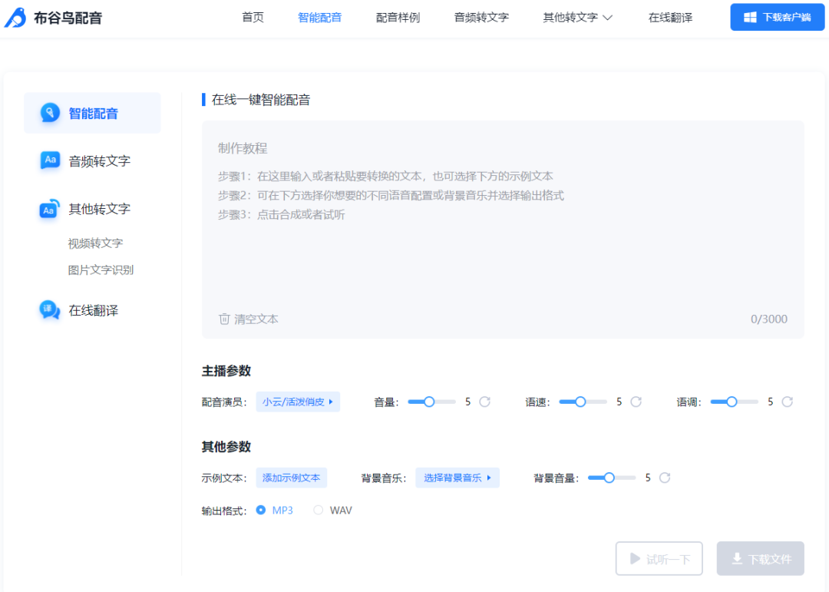Image resolution: width=829 pixels, height=592 pixels.
Task: Click the 语速 slider handle
Action: [580, 402]
